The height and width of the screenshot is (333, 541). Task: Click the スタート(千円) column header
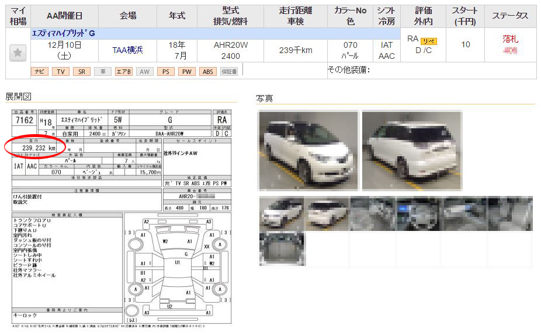465,16
